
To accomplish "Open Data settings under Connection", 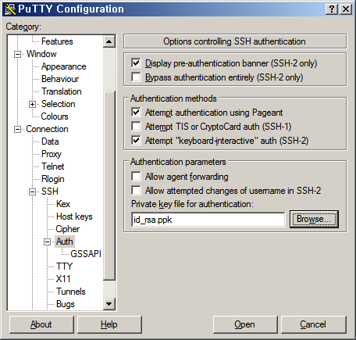I will pos(50,141).
